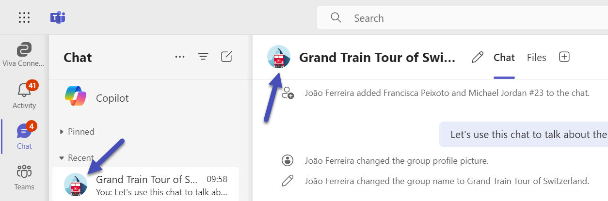The width and height of the screenshot is (608, 201).
Task: Click the group profile picture in header
Action: 279,57
